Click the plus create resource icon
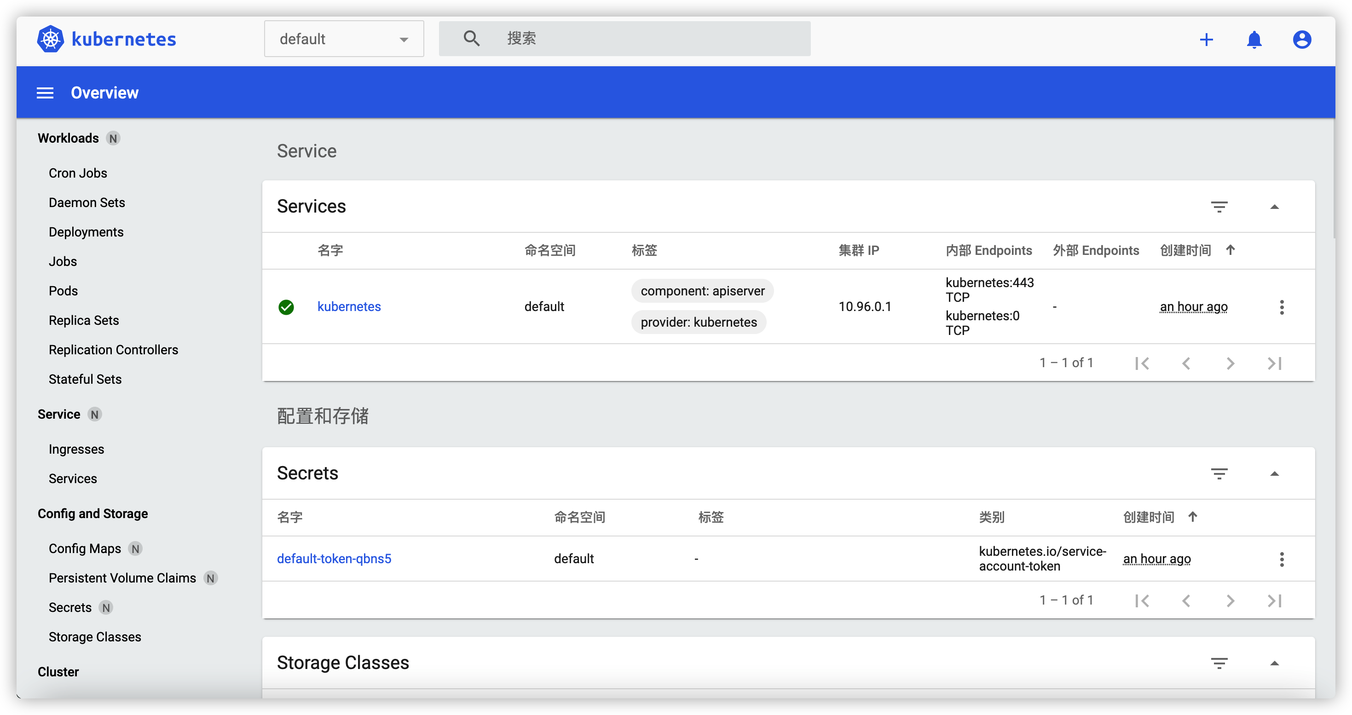Screen dimensions: 1352x715 pyautogui.click(x=1206, y=40)
